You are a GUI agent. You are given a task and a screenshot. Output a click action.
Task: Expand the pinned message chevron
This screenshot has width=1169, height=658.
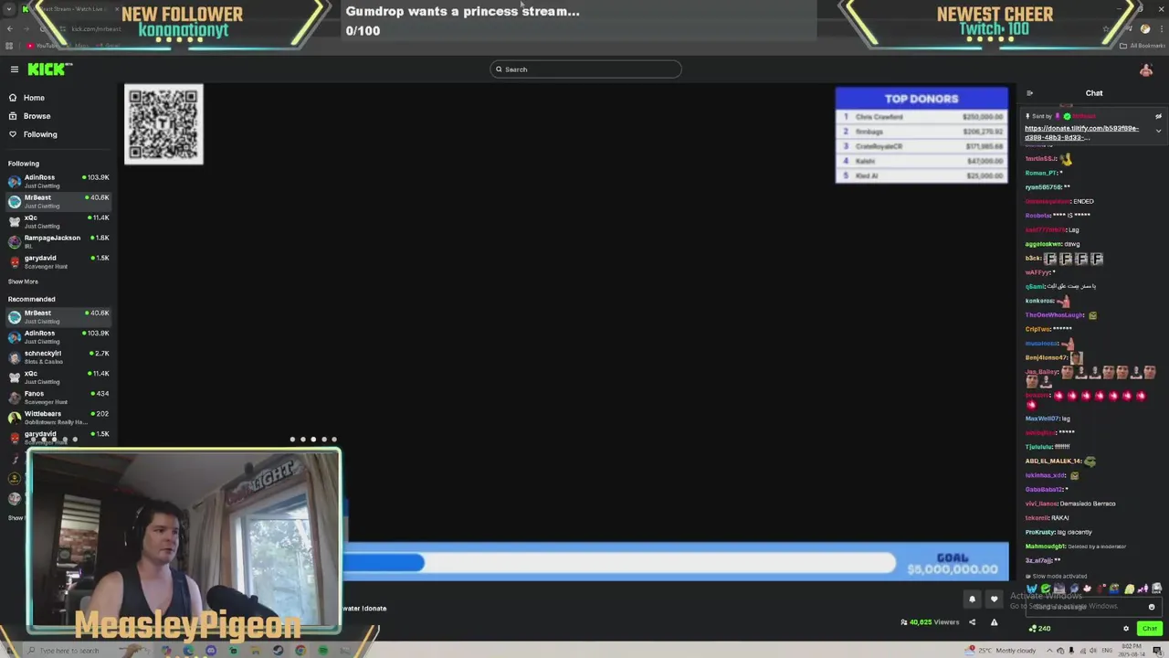1158,131
